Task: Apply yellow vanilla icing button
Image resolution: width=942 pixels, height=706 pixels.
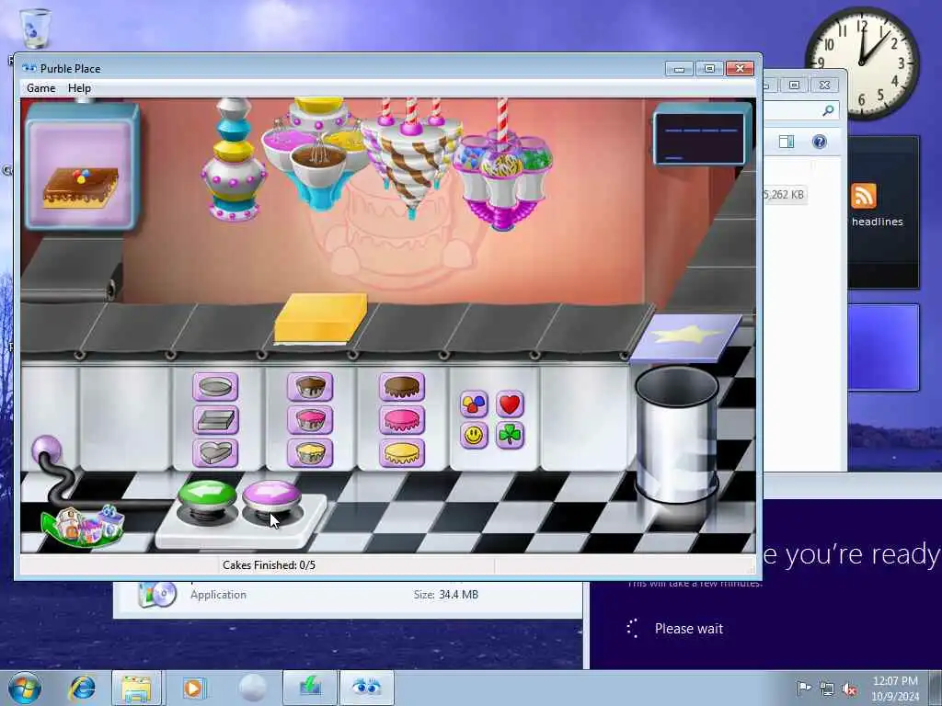Action: 402,452
